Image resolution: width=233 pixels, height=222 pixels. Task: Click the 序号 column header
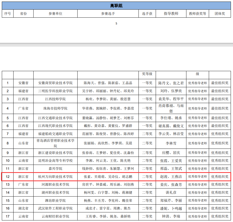point(8,14)
